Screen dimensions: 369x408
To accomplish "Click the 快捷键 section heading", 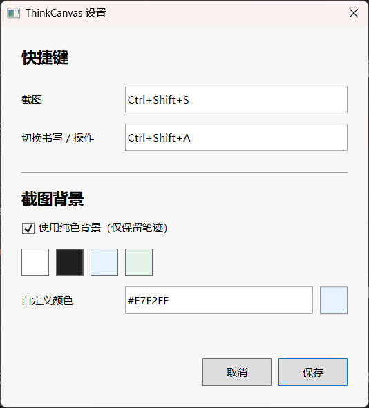I will click(x=45, y=57).
